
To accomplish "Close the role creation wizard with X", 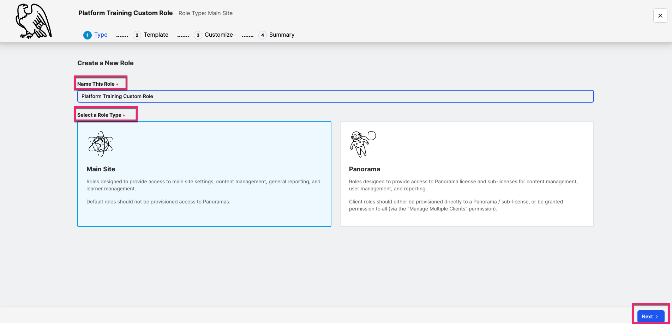I will pyautogui.click(x=660, y=16).
